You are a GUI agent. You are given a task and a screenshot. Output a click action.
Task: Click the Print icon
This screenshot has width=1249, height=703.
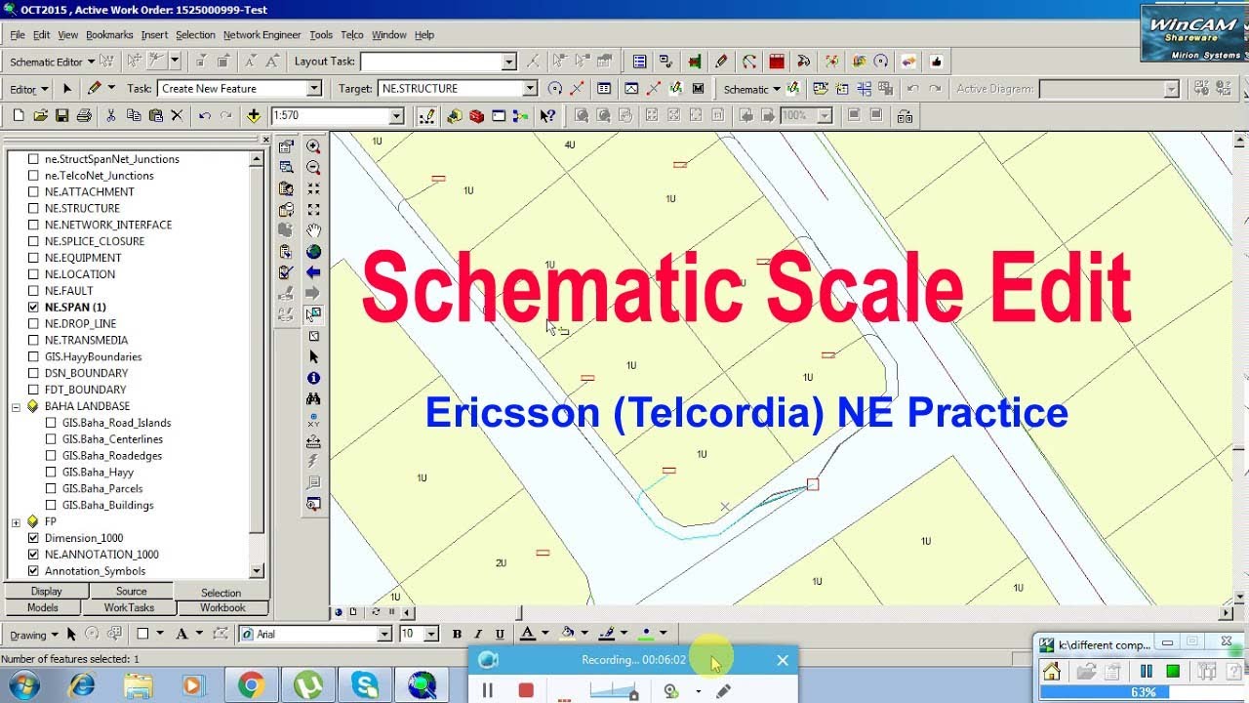point(84,115)
